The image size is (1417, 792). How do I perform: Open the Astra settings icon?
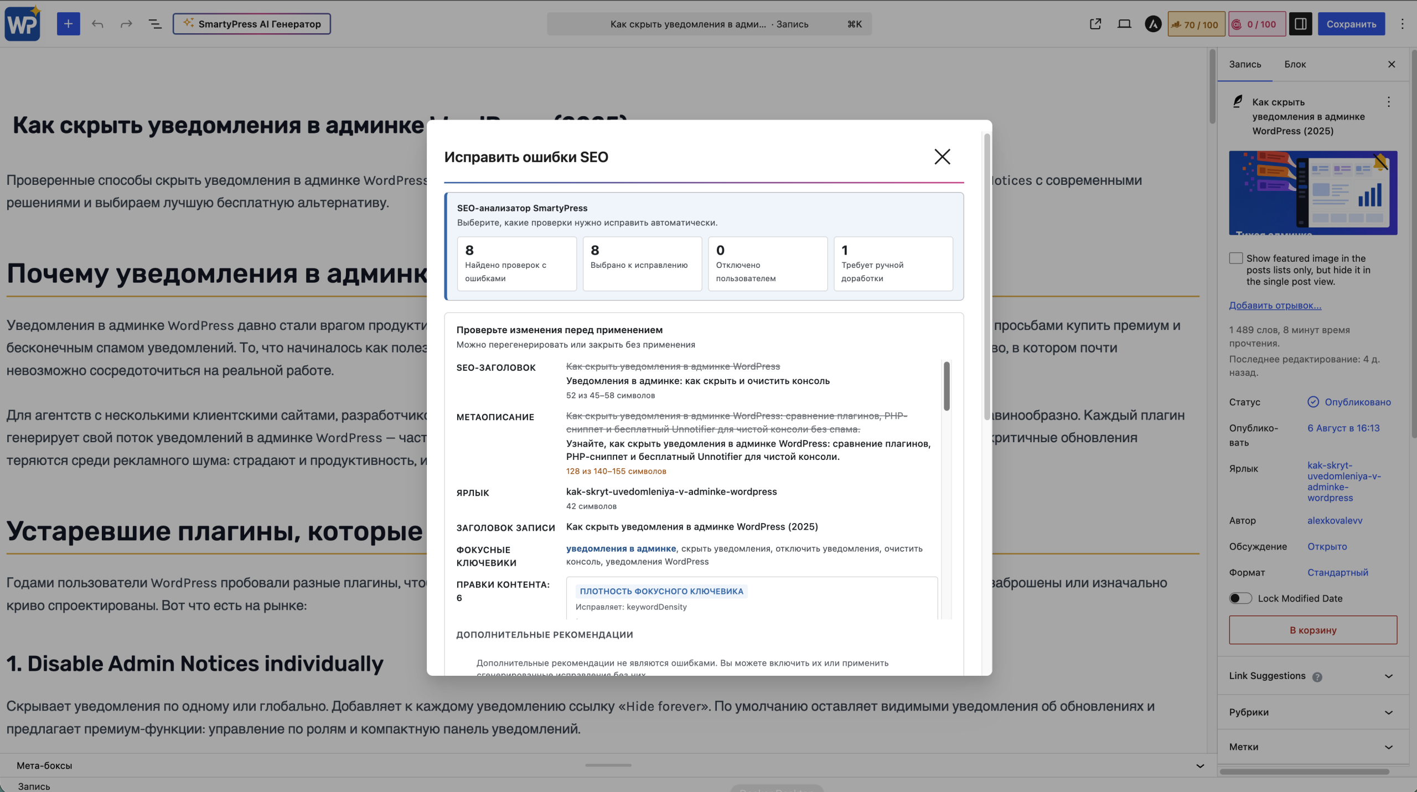click(1153, 24)
